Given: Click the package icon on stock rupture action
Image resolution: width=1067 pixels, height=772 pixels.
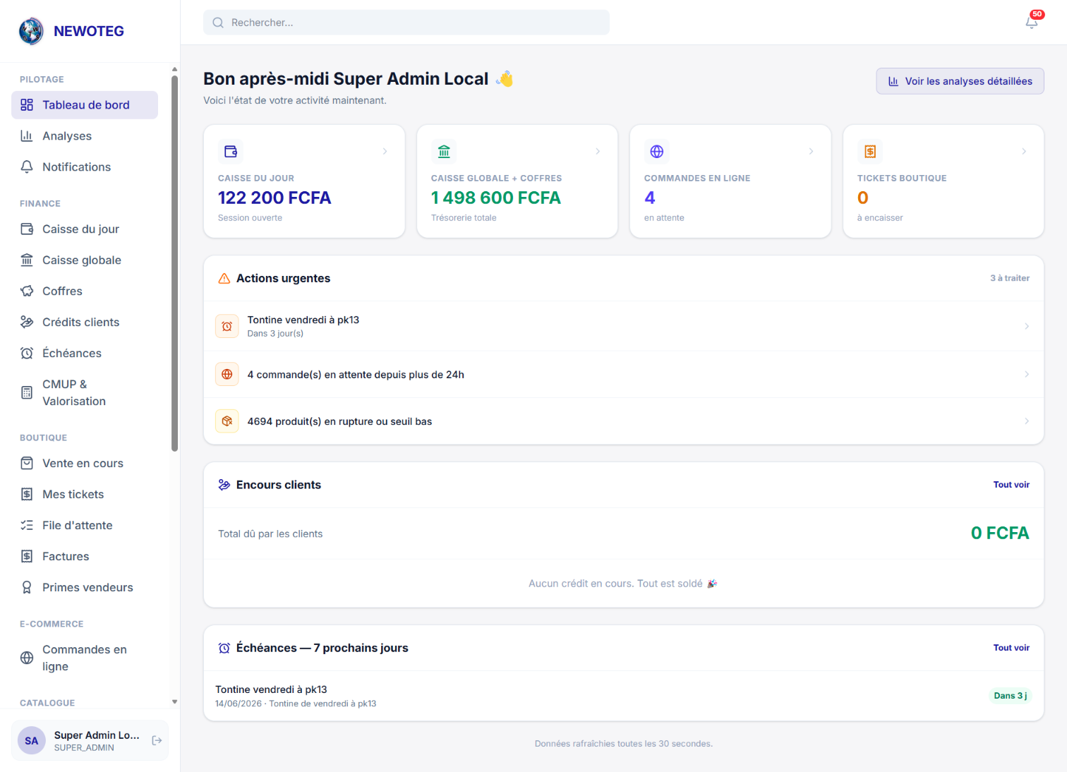Looking at the screenshot, I should tap(227, 421).
